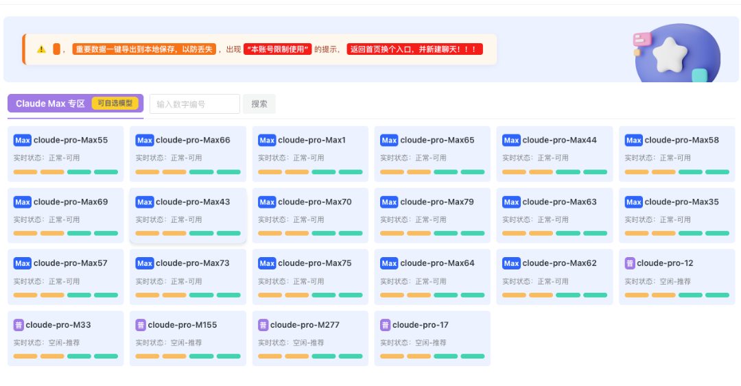Click the title text cloude-pro-Max66
Viewport: 741px width, 386px height.
193,141
